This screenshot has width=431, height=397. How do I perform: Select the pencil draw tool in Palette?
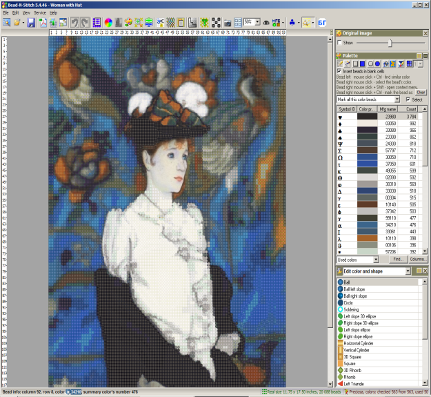340,64
